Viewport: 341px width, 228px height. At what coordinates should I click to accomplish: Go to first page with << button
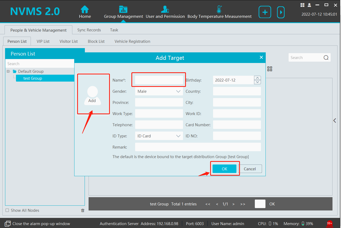pyautogui.click(x=208, y=204)
